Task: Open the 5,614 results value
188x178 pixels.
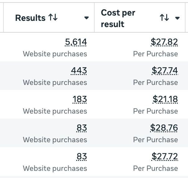Action: 76,42
